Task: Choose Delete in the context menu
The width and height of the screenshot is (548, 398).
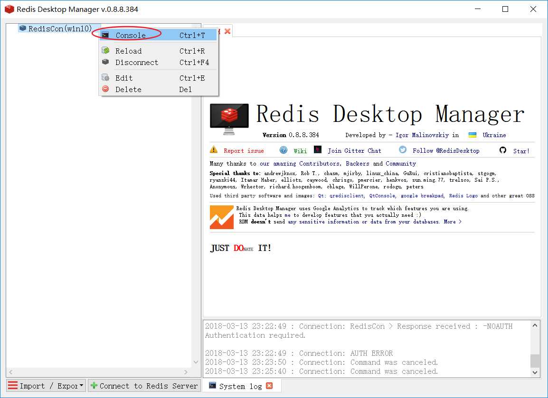Action: pyautogui.click(x=158, y=89)
